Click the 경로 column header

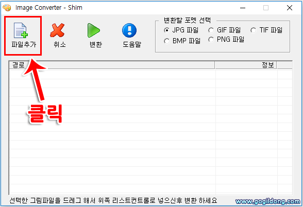coord(112,65)
